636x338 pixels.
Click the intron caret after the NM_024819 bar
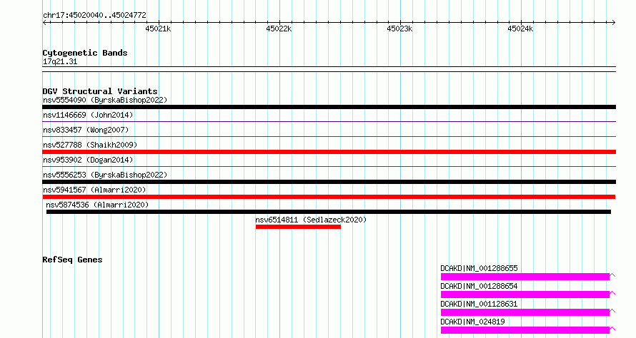click(613, 329)
